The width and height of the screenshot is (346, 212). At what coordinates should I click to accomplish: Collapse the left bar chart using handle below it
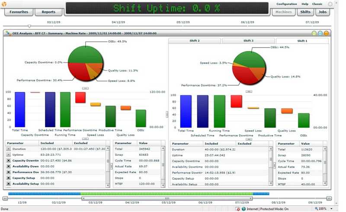point(85,139)
